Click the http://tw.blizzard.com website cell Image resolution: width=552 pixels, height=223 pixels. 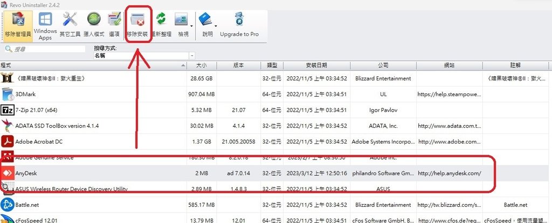[x=449, y=205]
